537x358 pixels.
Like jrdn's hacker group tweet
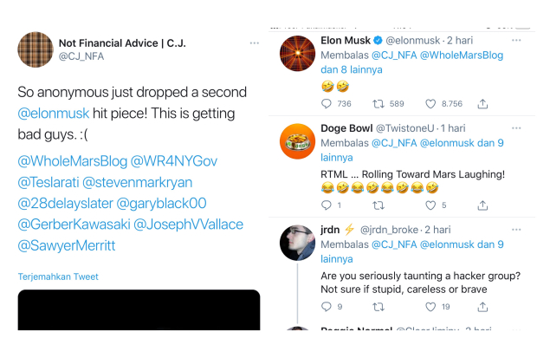(430, 306)
